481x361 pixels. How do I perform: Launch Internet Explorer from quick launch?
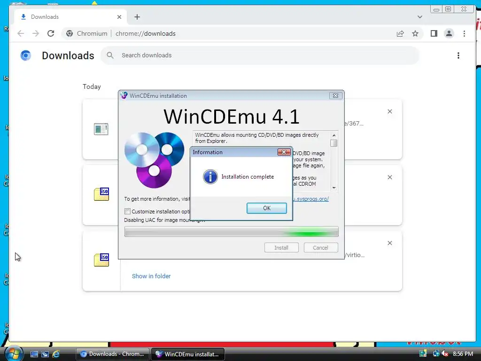click(x=56, y=354)
